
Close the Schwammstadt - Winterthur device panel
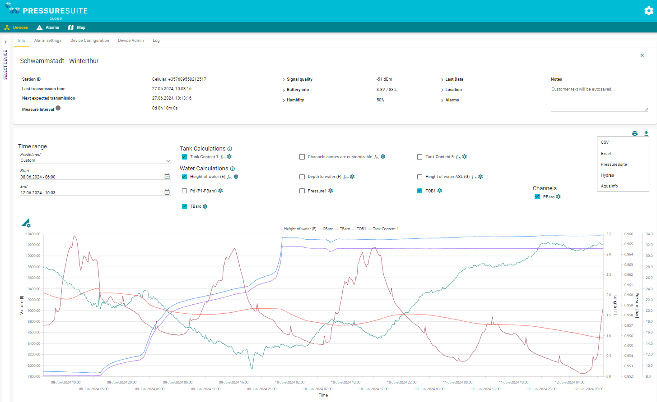(642, 55)
